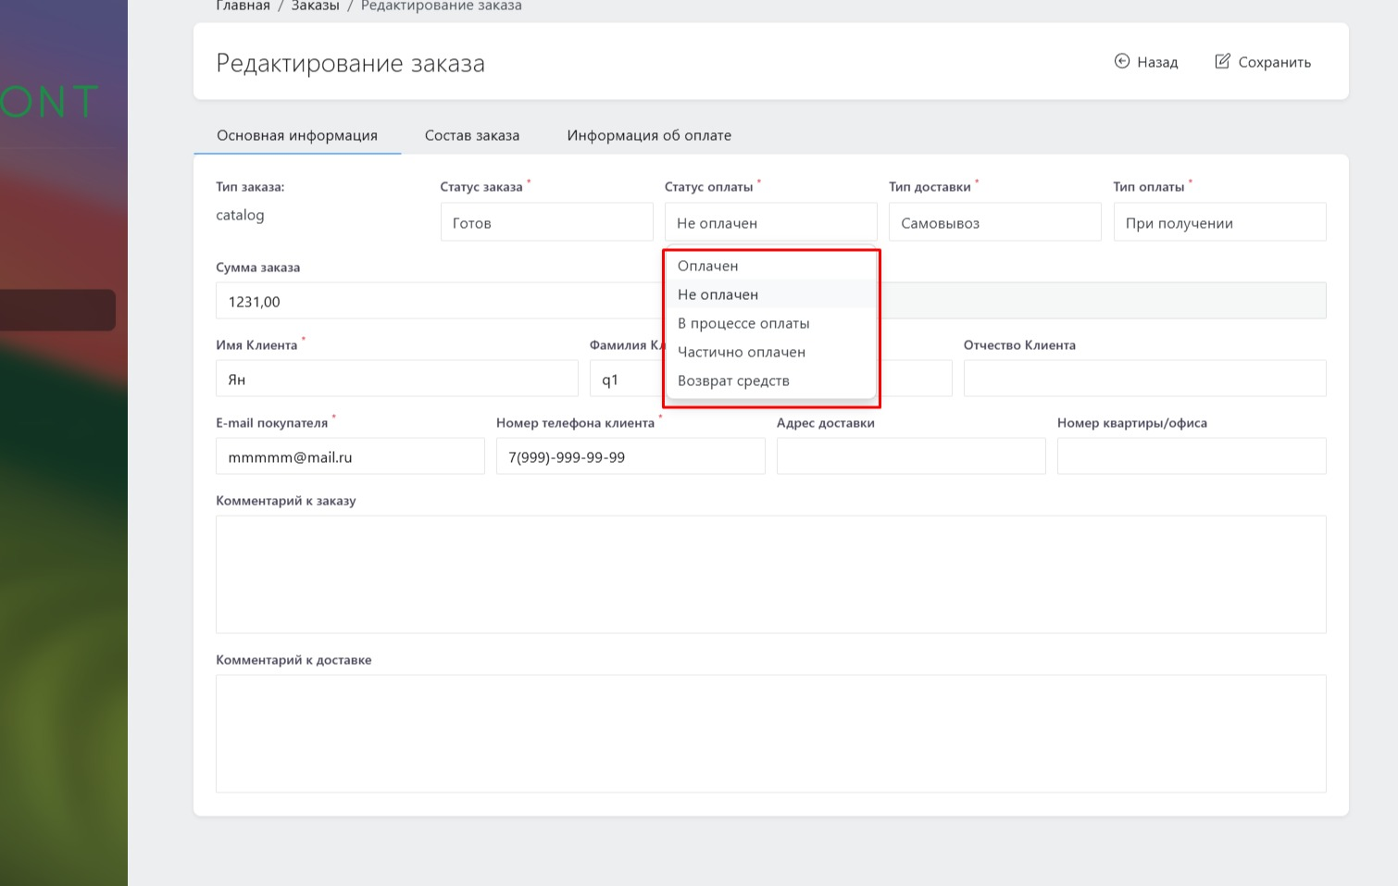Go to the Основная информация tab

[x=297, y=135]
